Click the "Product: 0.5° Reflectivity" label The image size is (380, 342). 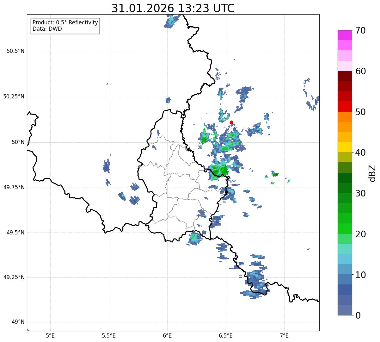(x=65, y=23)
